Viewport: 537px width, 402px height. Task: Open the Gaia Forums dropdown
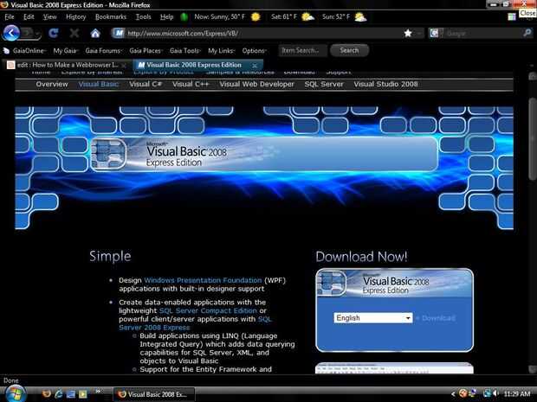click(x=104, y=51)
